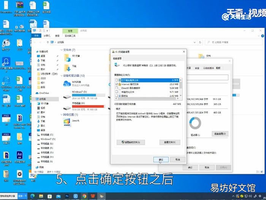Click the 确定 button in Disk Cleanup dialog

pyautogui.click(x=161, y=160)
